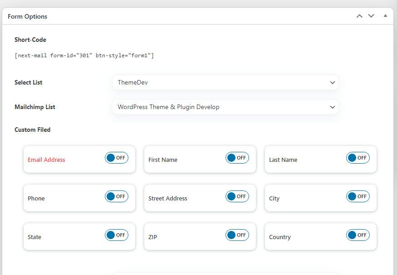Click the next-mail shortcode text

pos(84,55)
